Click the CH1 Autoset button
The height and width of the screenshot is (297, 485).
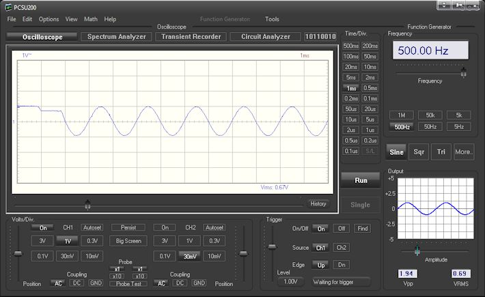(x=92, y=228)
